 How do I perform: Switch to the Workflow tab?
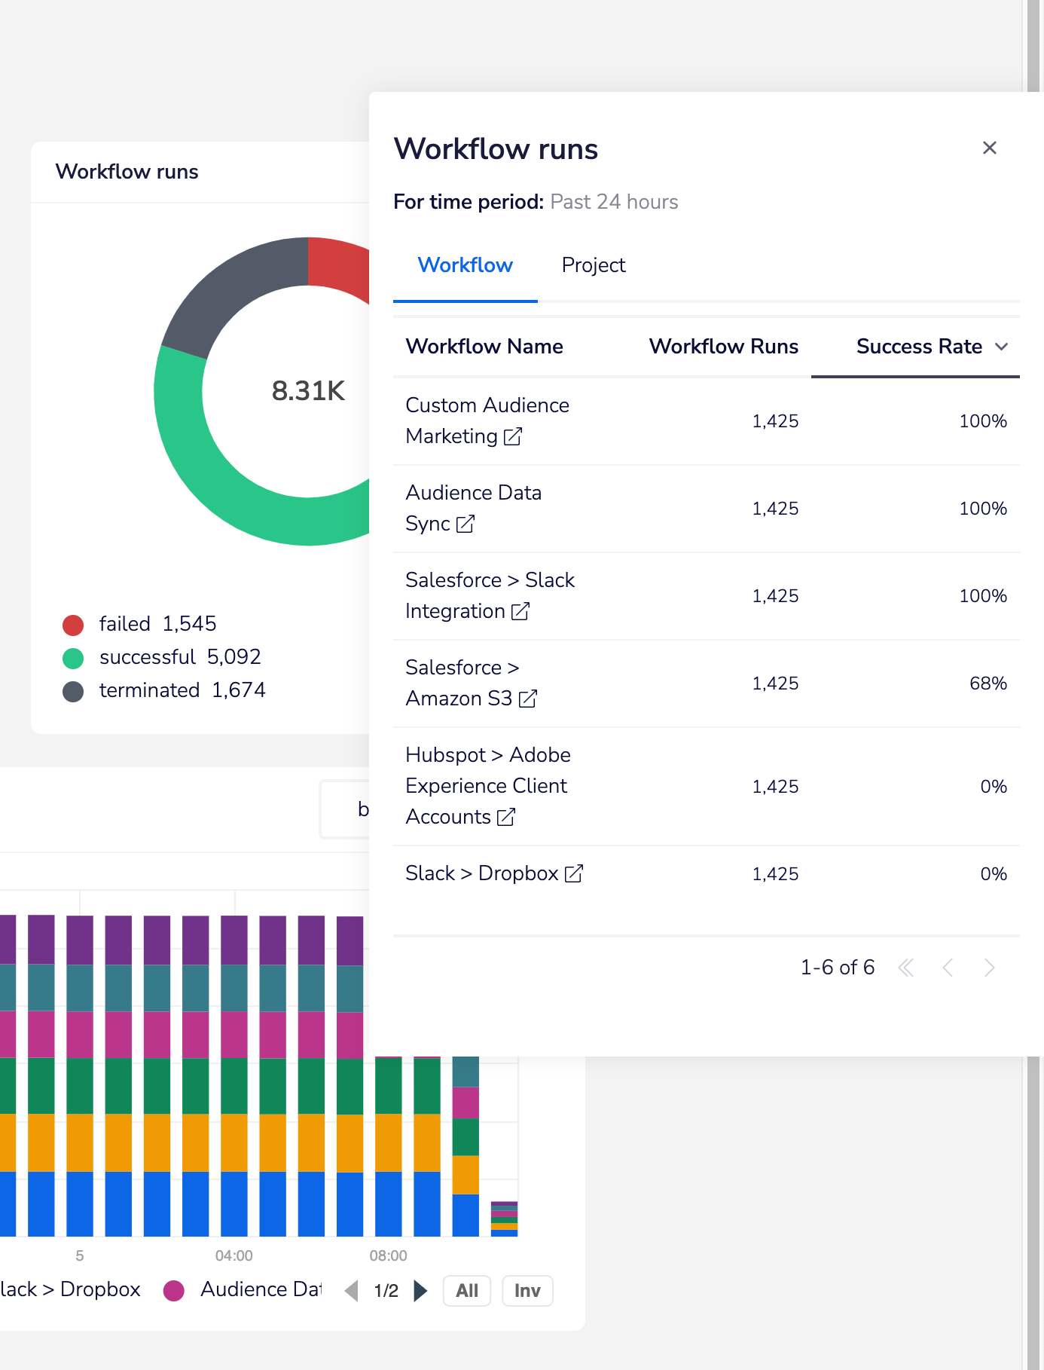pyautogui.click(x=465, y=265)
